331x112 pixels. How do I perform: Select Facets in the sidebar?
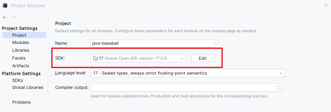[19, 58]
